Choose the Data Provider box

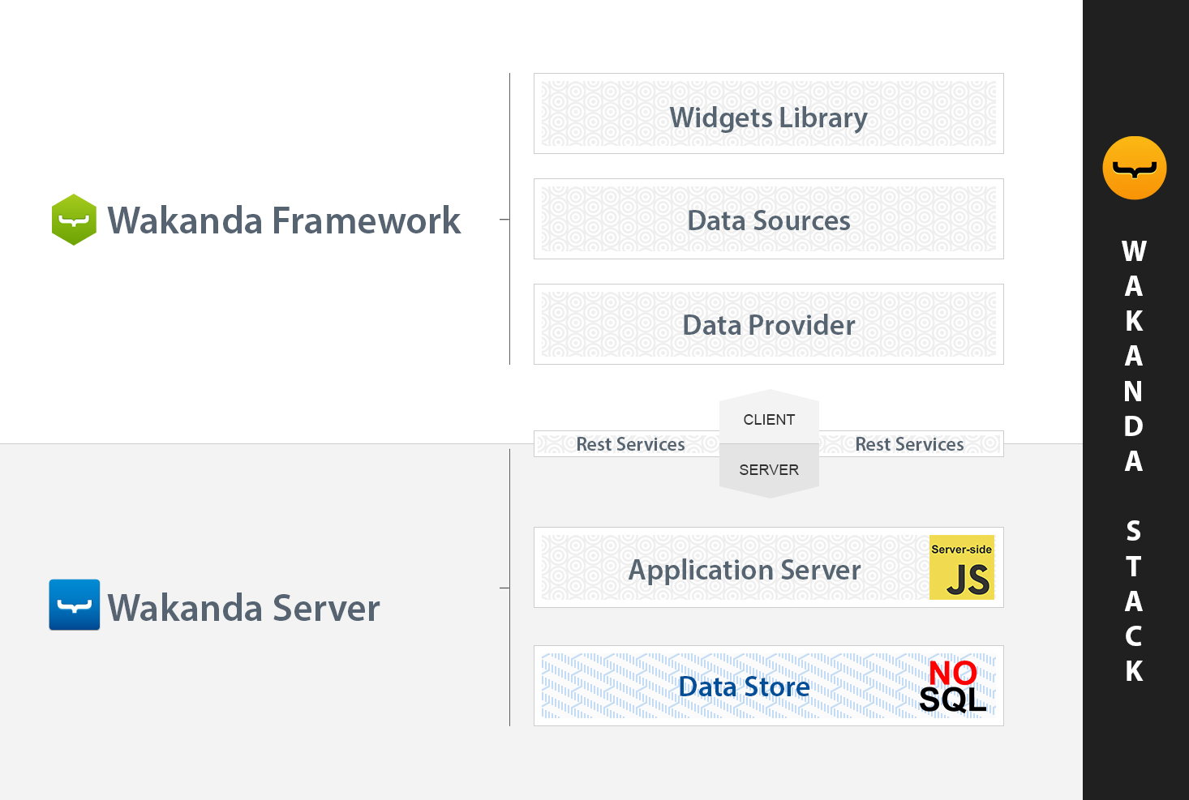(768, 325)
